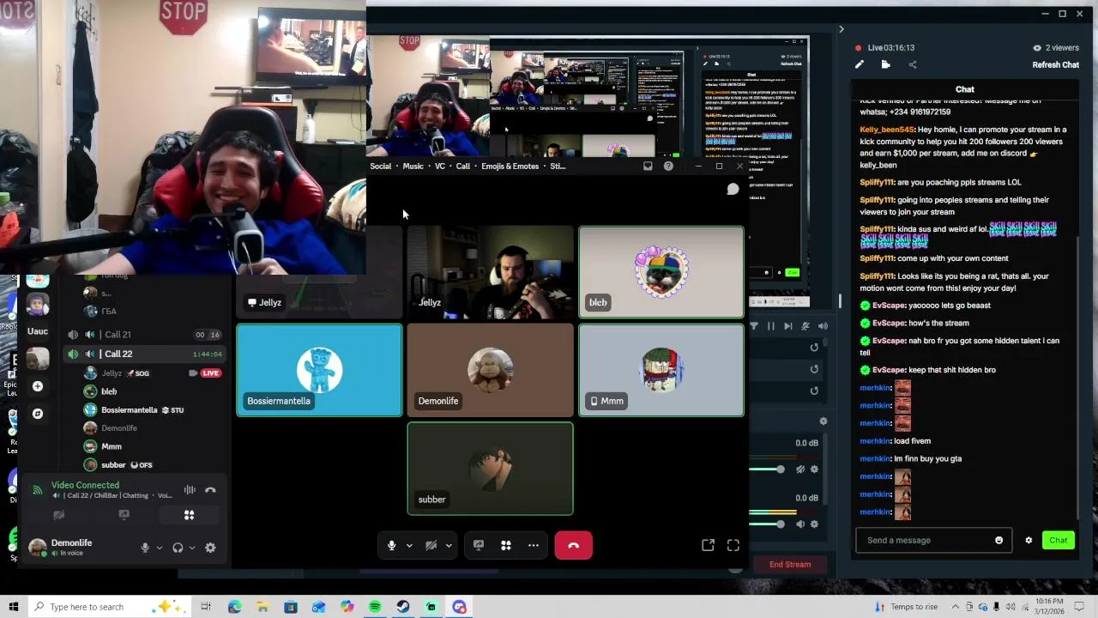Screen dimensions: 1098x618
Task: Expand input device arrow next to mic
Action: tap(159, 548)
